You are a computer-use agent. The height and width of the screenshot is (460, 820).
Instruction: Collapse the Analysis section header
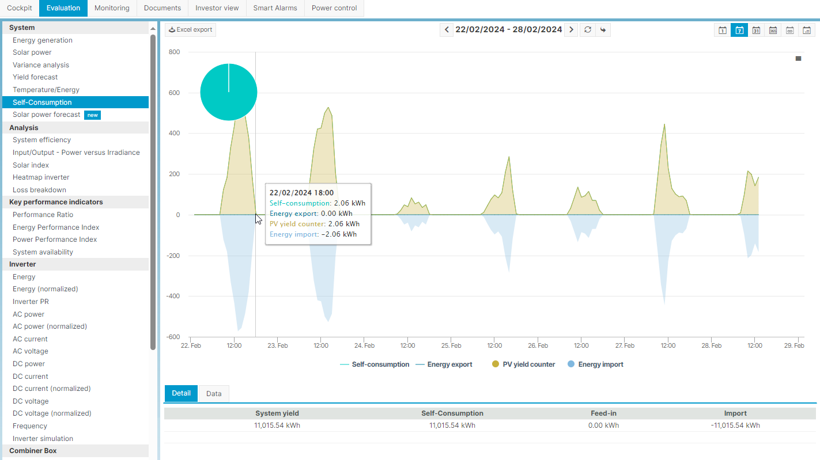tap(74, 128)
